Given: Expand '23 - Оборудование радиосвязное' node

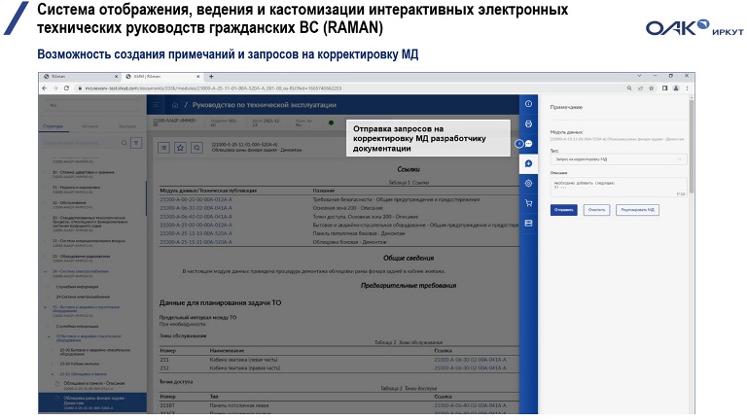Looking at the screenshot, I should pos(46,257).
